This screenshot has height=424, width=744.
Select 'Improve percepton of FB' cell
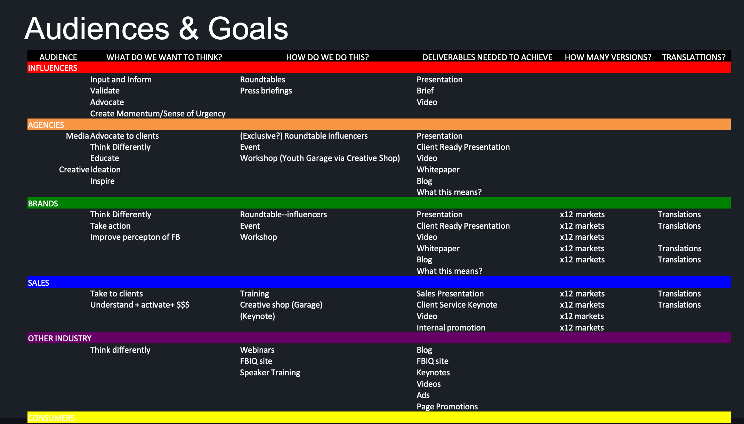[135, 237]
